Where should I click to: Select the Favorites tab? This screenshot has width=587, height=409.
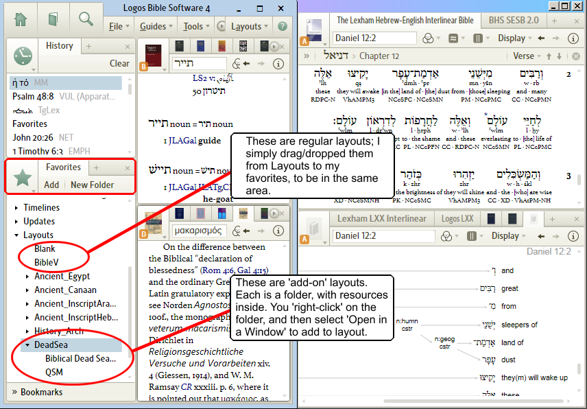pos(63,167)
